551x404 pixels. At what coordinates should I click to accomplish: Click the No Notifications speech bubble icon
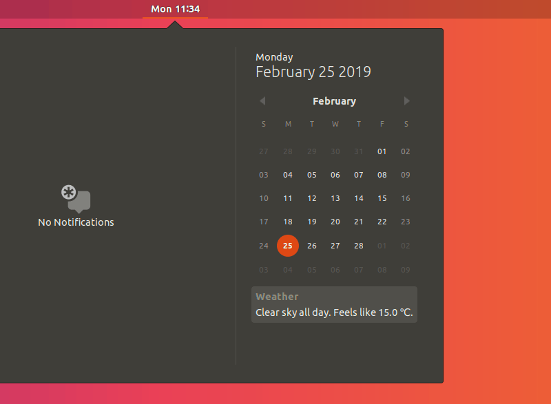click(x=76, y=199)
